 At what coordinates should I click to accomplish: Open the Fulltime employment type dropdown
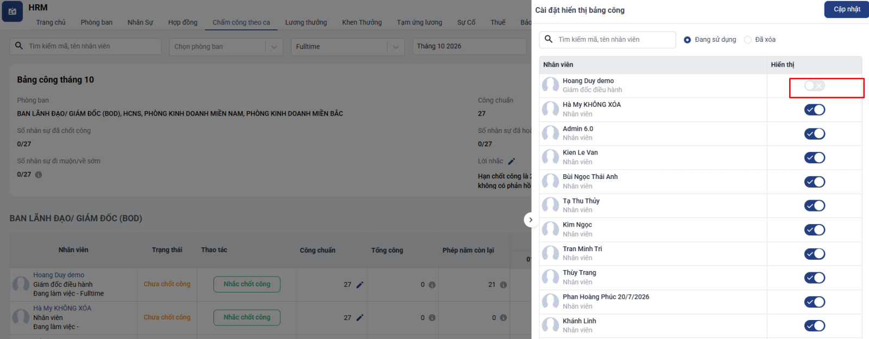click(348, 47)
